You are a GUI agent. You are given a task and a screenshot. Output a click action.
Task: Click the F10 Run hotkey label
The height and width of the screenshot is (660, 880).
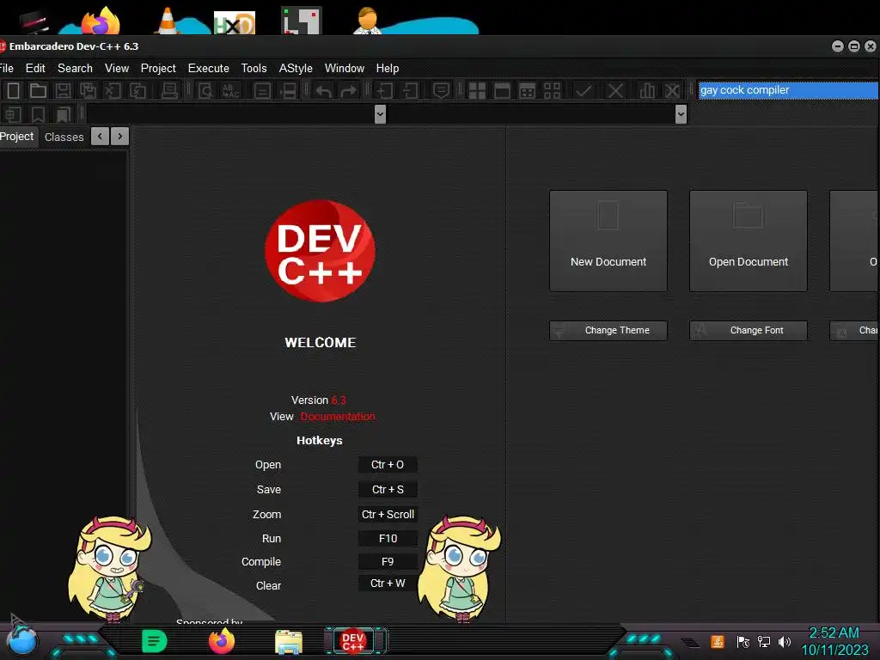(x=388, y=538)
